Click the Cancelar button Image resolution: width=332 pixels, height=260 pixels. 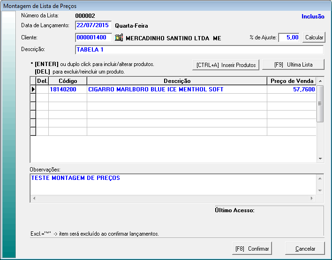(305, 248)
